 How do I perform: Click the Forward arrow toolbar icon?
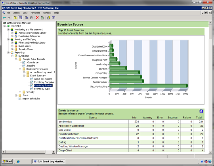click(x=9, y=18)
